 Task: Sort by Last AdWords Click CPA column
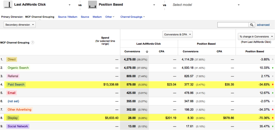[x=161, y=51]
